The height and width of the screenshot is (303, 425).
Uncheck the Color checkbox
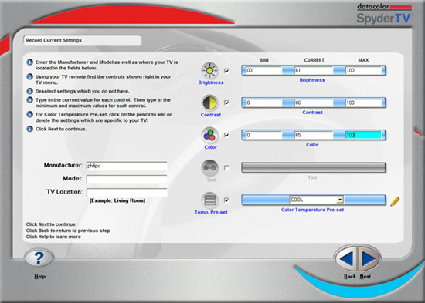click(x=226, y=135)
